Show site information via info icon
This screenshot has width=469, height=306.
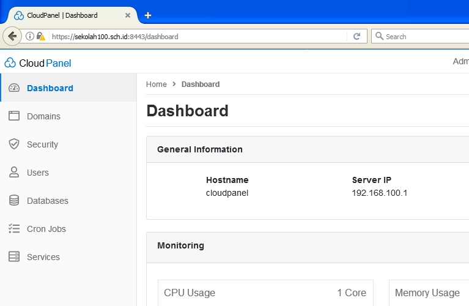29,37
